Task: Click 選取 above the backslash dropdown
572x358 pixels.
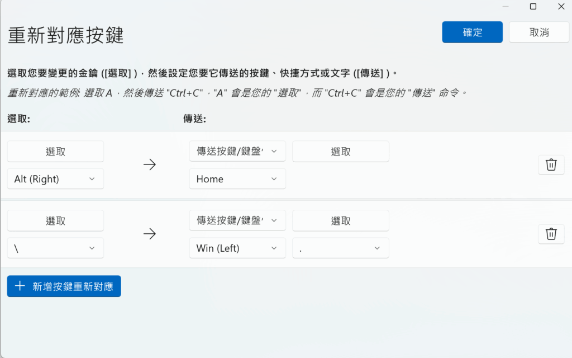Action: point(55,221)
